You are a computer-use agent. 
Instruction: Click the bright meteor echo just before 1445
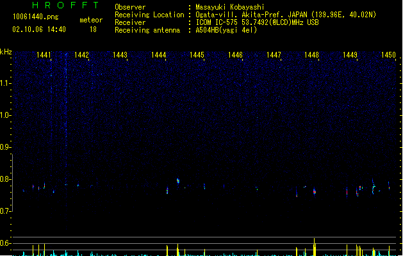(178, 180)
